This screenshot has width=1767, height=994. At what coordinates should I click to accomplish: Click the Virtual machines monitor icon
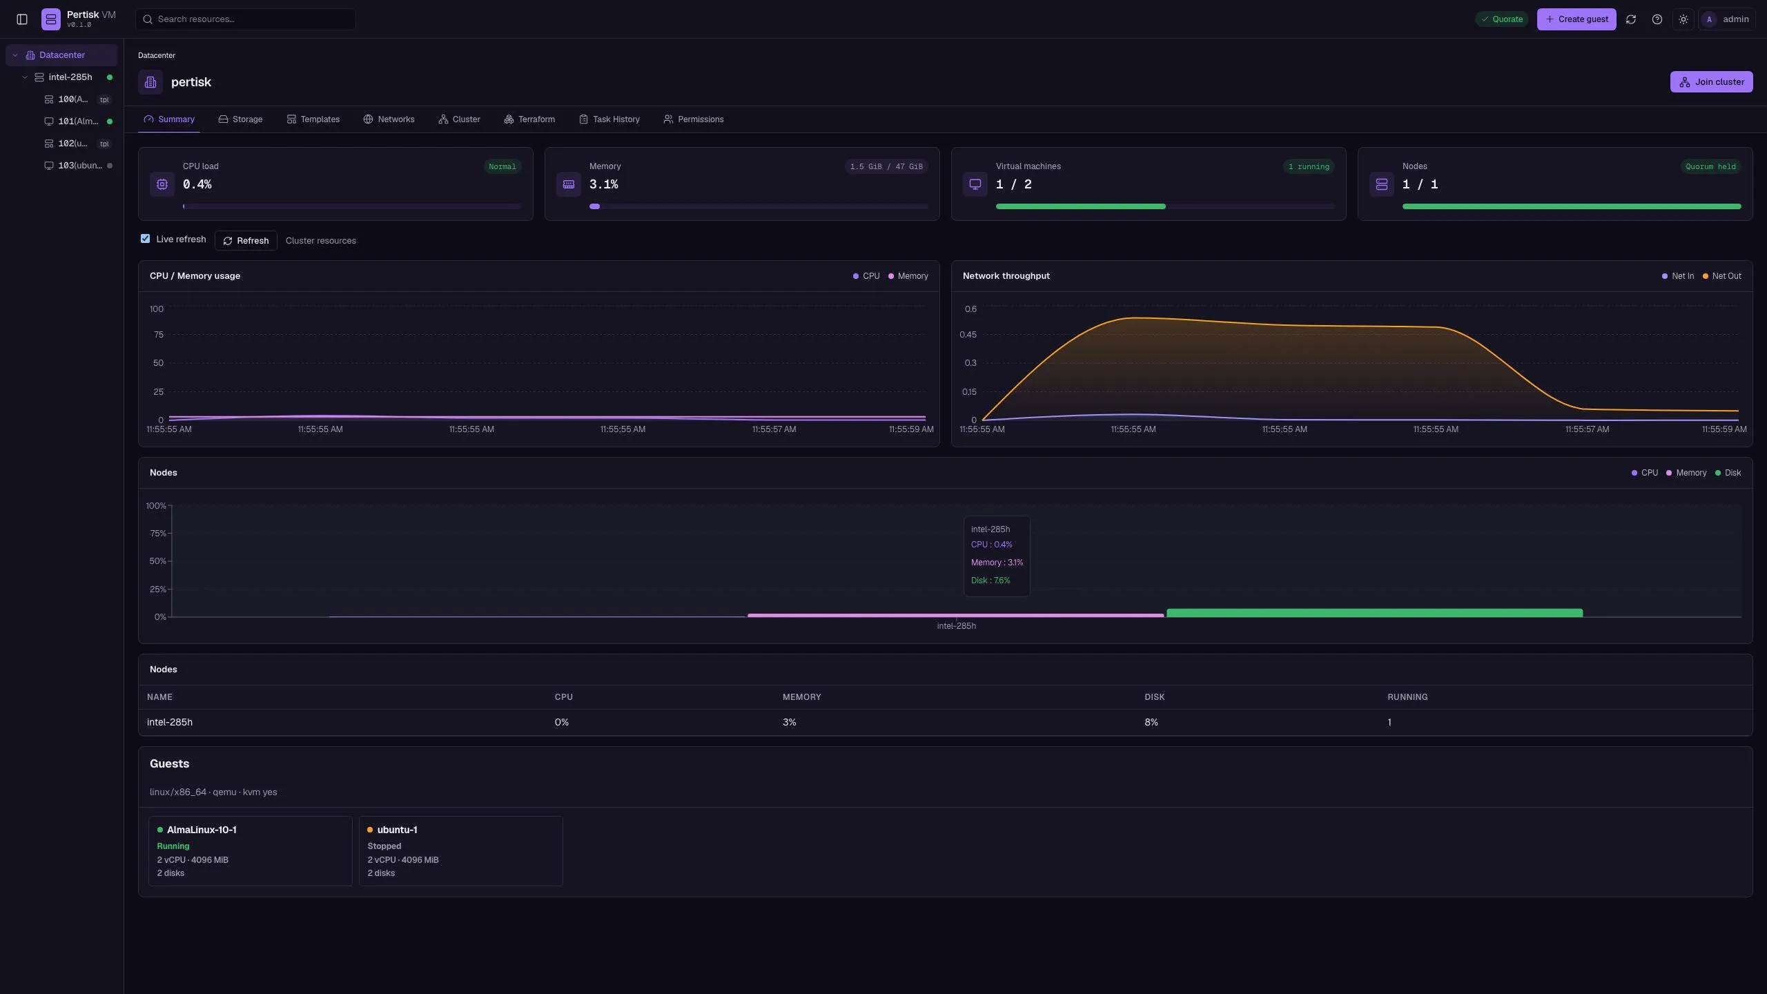coord(975,184)
